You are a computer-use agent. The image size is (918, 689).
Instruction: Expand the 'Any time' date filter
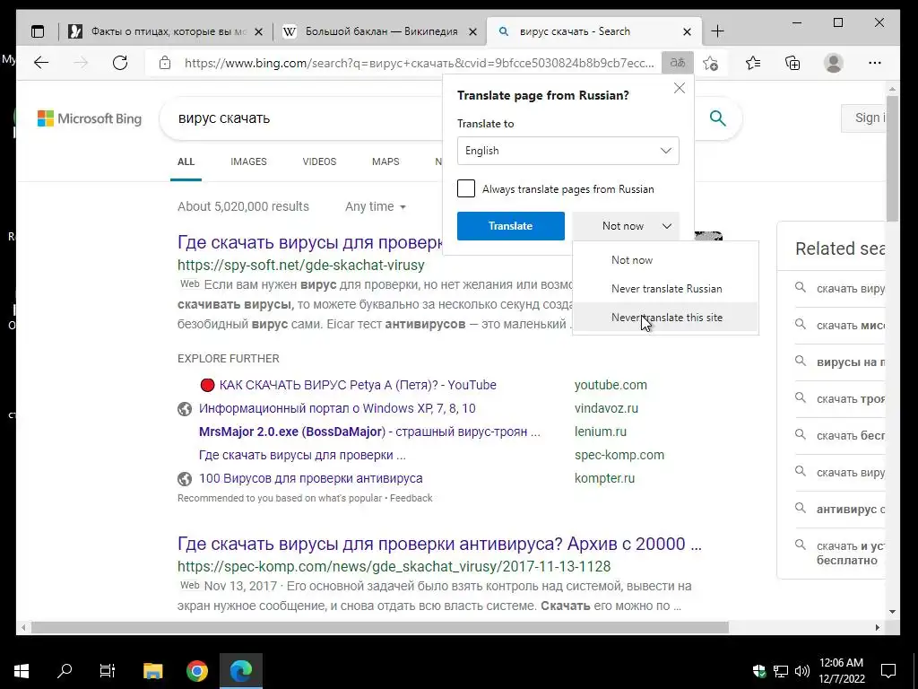[376, 206]
